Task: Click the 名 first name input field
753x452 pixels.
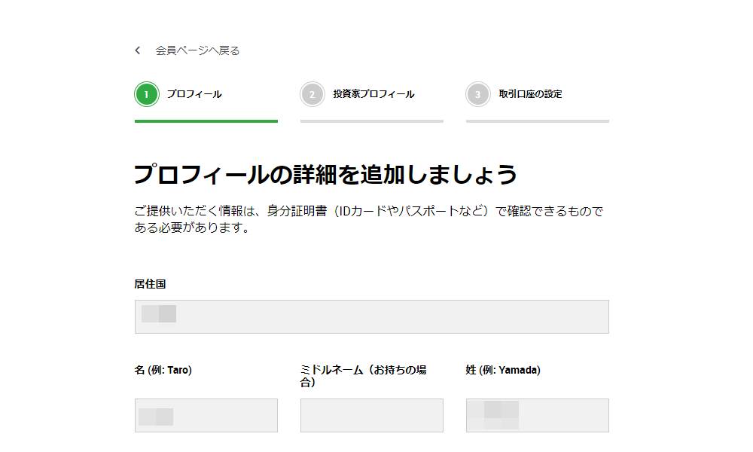Action: [x=206, y=415]
